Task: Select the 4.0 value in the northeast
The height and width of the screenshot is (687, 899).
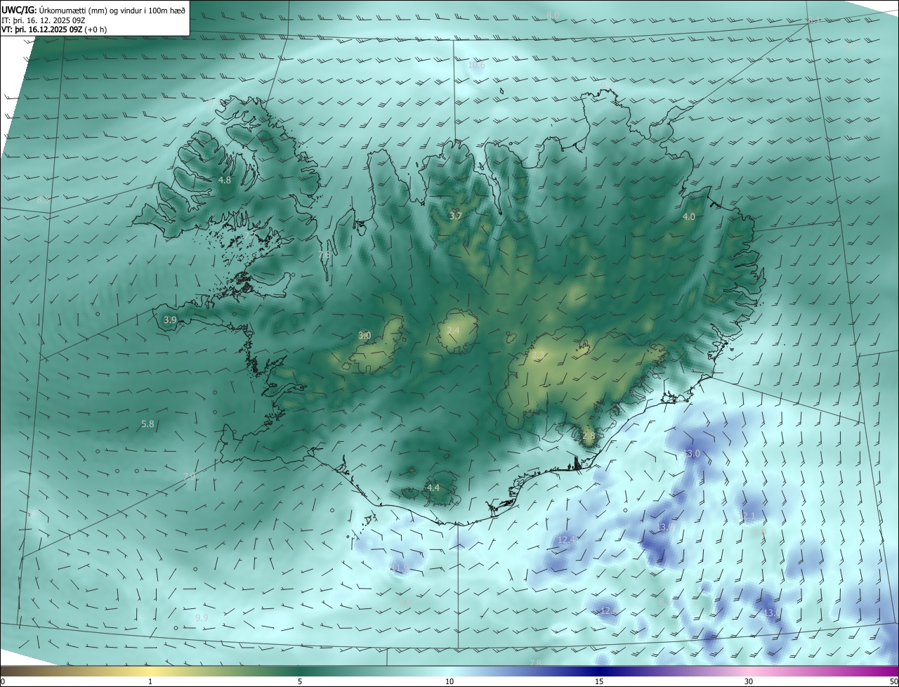Action: tap(688, 217)
